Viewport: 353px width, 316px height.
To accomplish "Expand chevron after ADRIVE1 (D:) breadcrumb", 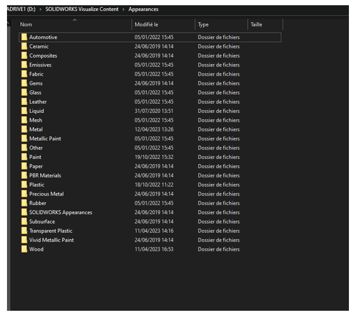I will click(41, 9).
